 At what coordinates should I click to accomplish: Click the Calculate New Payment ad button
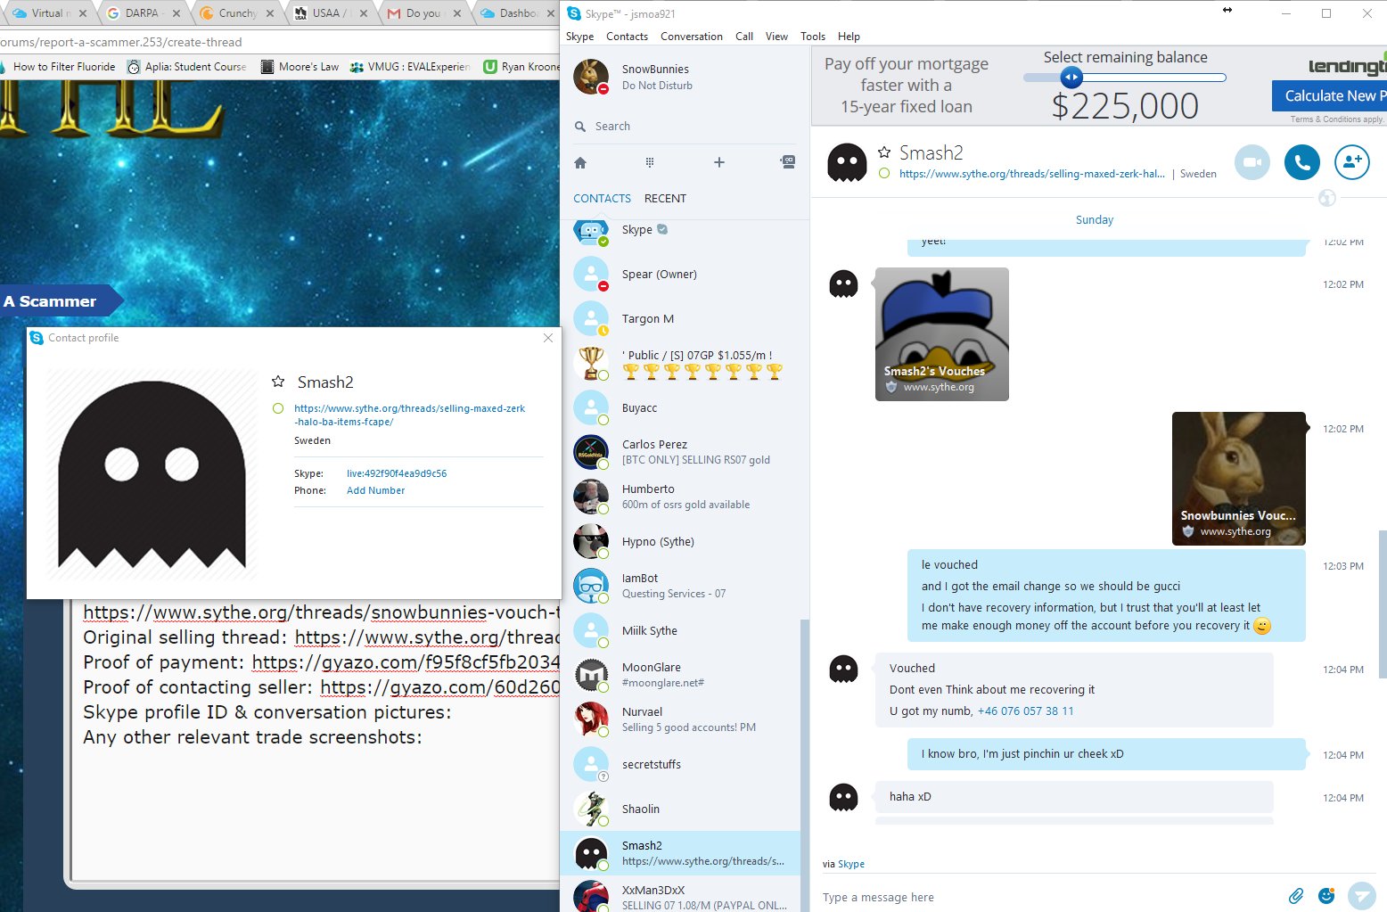tap(1329, 95)
